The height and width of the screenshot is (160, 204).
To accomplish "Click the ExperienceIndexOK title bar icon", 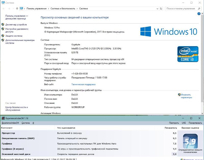I will coord(3,118).
